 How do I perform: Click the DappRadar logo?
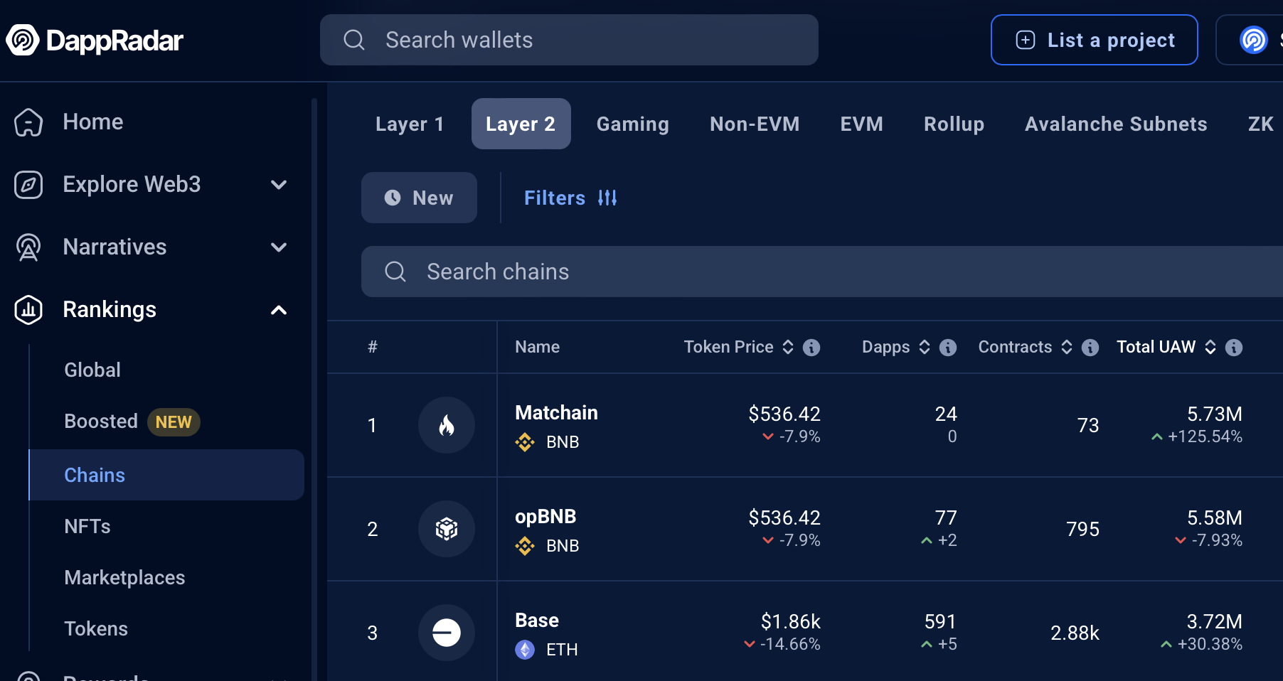click(x=95, y=41)
